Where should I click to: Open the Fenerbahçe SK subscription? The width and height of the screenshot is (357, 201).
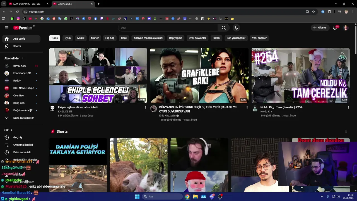point(21,73)
